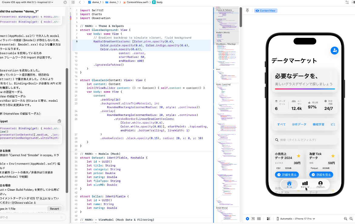This screenshot has width=355, height=224.
Task: Open the preview variants grid icon
Action: click(x=258, y=219)
